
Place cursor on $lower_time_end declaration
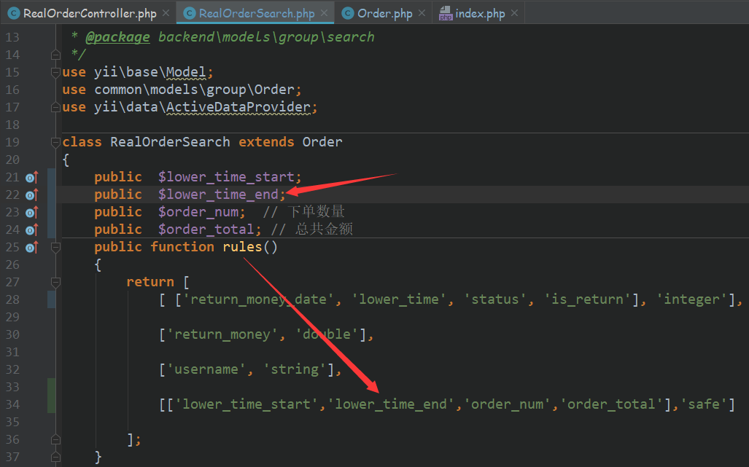(x=218, y=195)
